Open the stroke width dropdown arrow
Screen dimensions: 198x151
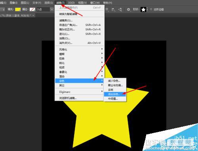52,9
